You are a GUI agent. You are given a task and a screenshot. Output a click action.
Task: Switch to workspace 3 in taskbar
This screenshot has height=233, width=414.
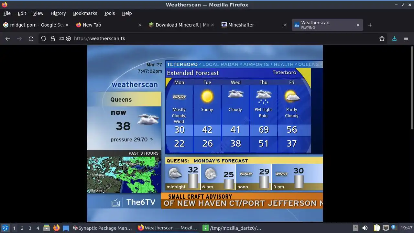(30, 228)
